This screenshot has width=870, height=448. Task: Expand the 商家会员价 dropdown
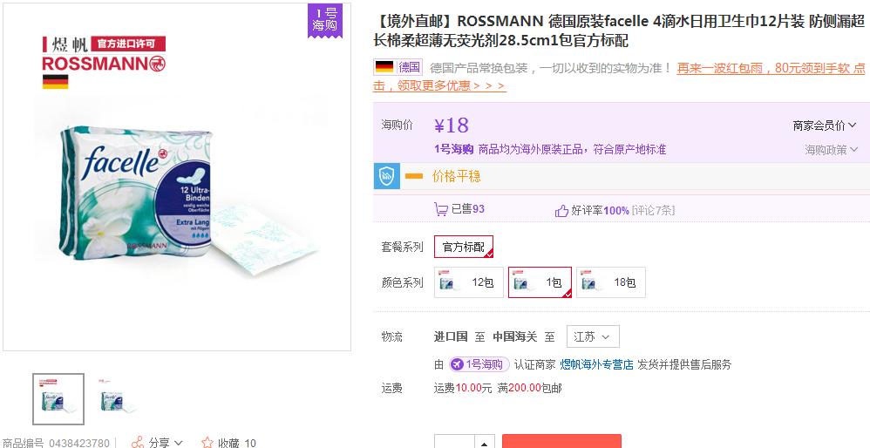[824, 126]
